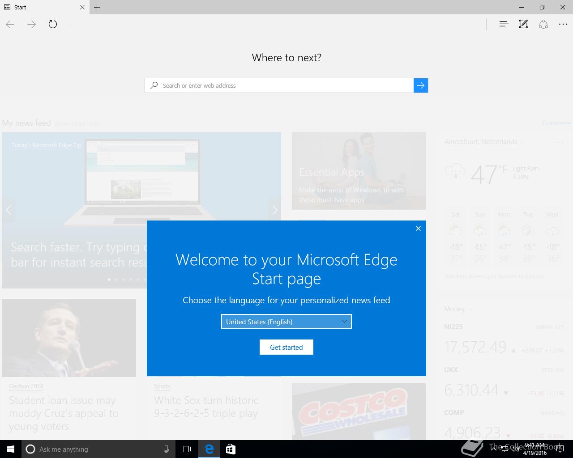This screenshot has height=458, width=573.
Task: Click the blue go arrow beside search box
Action: coord(421,85)
